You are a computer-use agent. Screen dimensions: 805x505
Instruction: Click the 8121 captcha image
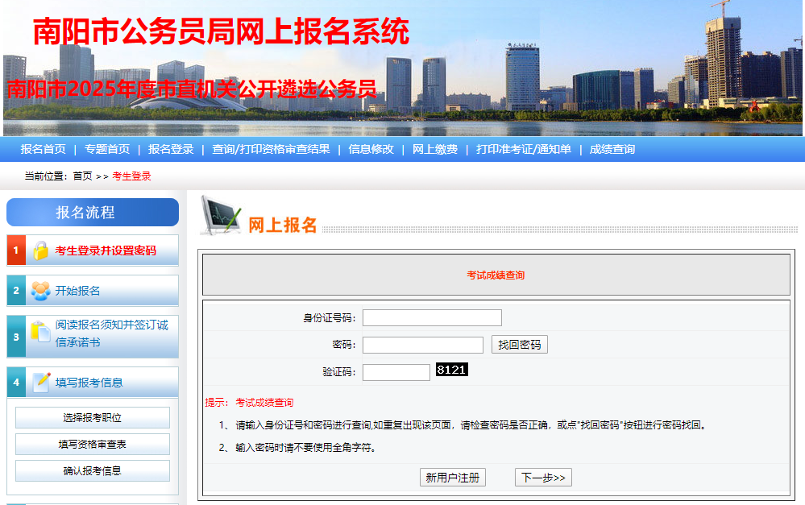[451, 370]
